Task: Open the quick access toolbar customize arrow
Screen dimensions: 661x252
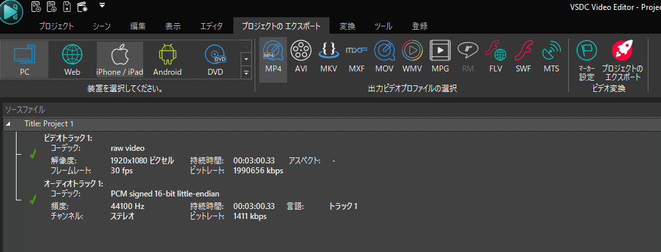Action: [x=101, y=5]
